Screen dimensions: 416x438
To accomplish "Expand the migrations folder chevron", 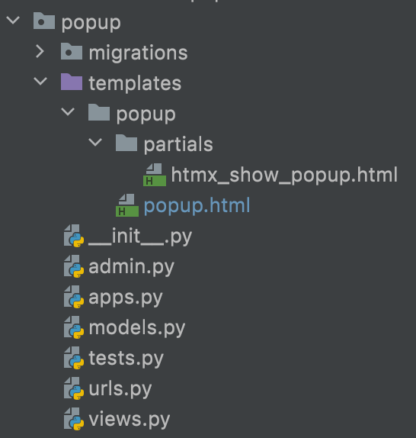I will (x=40, y=52).
